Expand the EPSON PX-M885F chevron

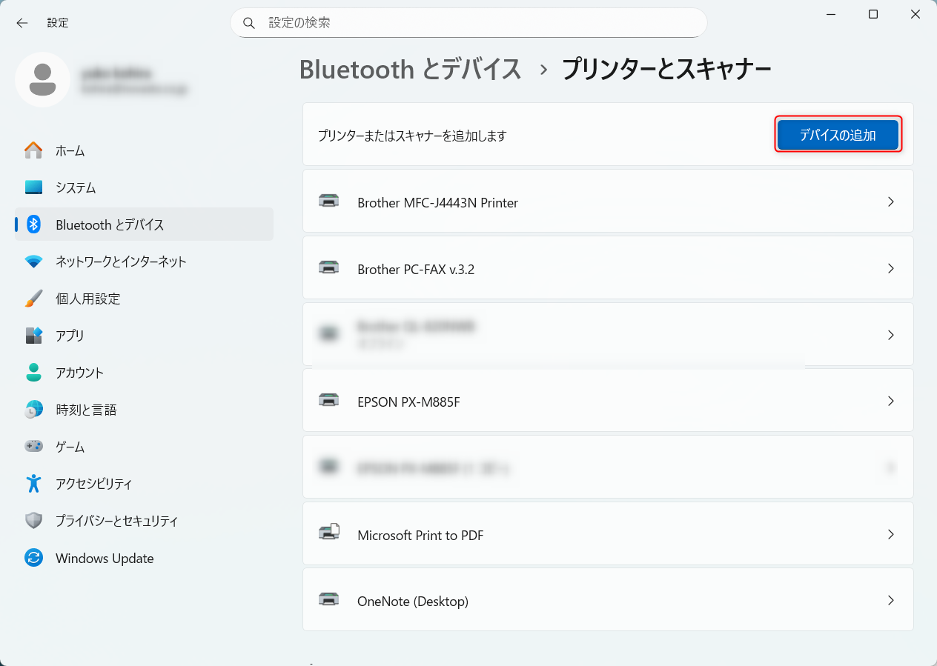click(x=891, y=401)
